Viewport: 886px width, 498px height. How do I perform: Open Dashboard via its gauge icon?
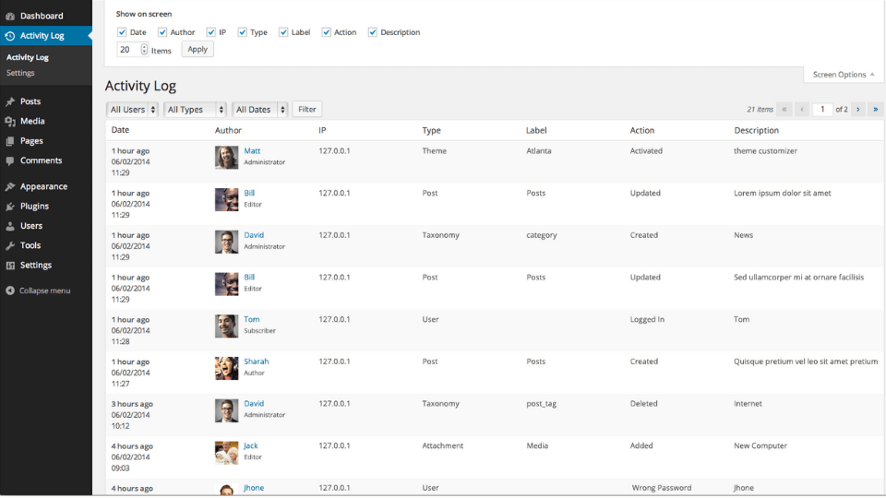[x=10, y=16]
